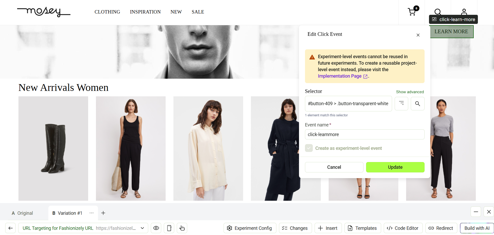494x235 pixels.
Task: Enable the interactive hand pointer mode
Action: tap(182, 228)
